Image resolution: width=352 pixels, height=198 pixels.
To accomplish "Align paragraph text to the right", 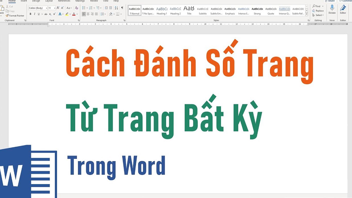I will point(92,14).
